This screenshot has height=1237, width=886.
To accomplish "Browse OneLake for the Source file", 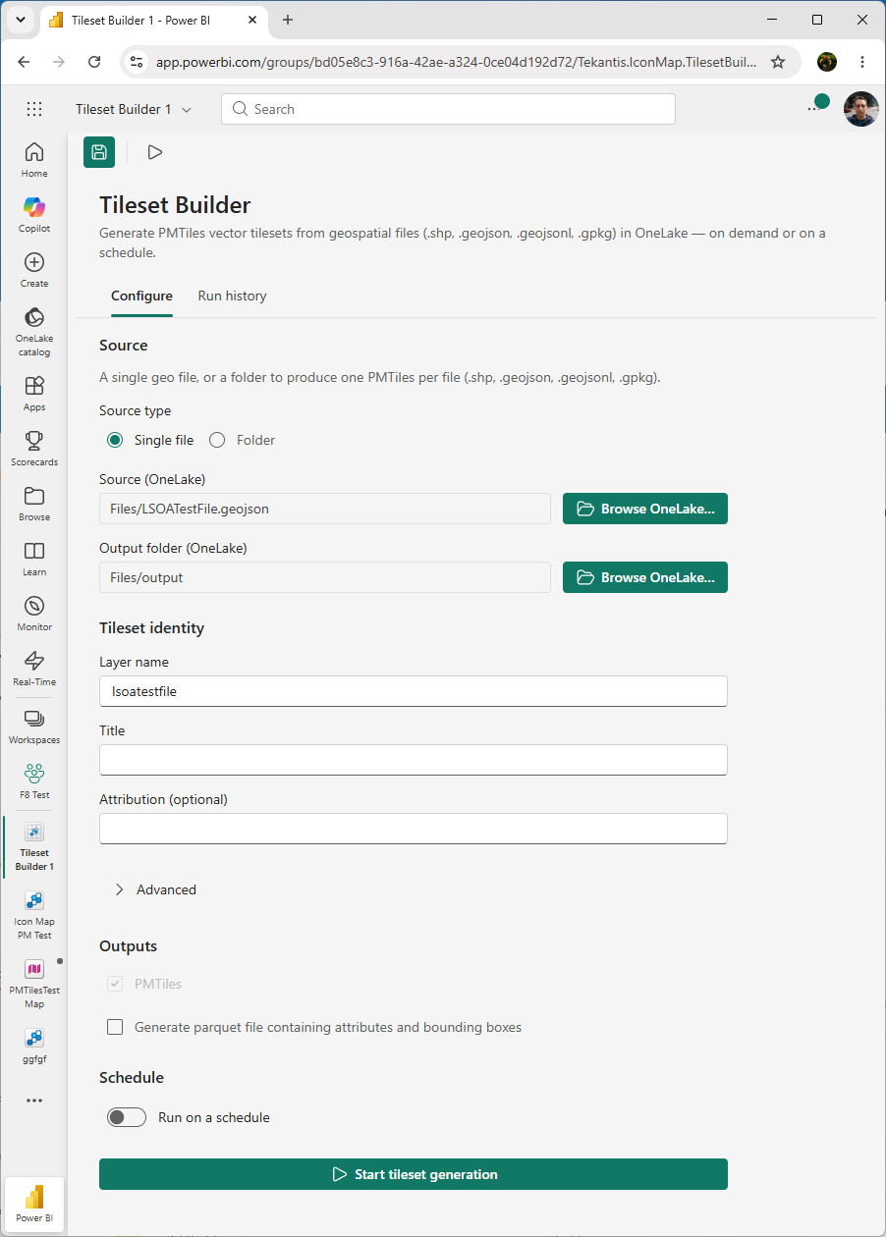I will (x=645, y=509).
